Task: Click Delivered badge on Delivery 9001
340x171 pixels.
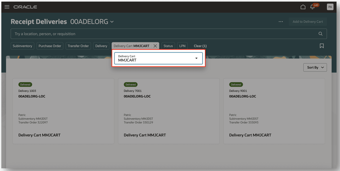Action: click(x=236, y=84)
